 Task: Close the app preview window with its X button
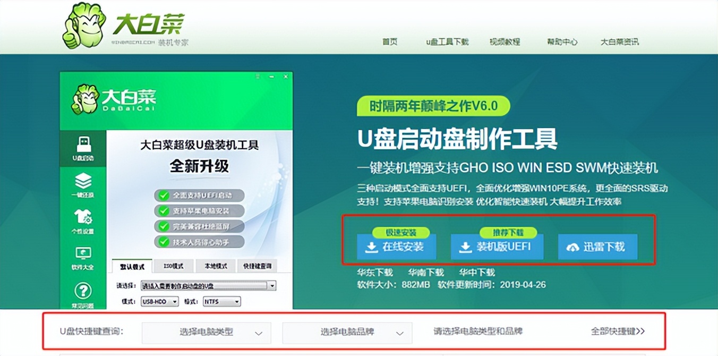click(x=286, y=77)
